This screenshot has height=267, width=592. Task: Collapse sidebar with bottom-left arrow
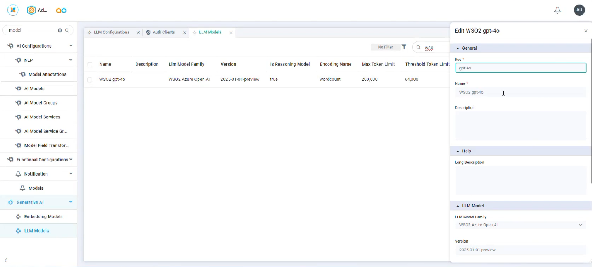(x=6, y=260)
